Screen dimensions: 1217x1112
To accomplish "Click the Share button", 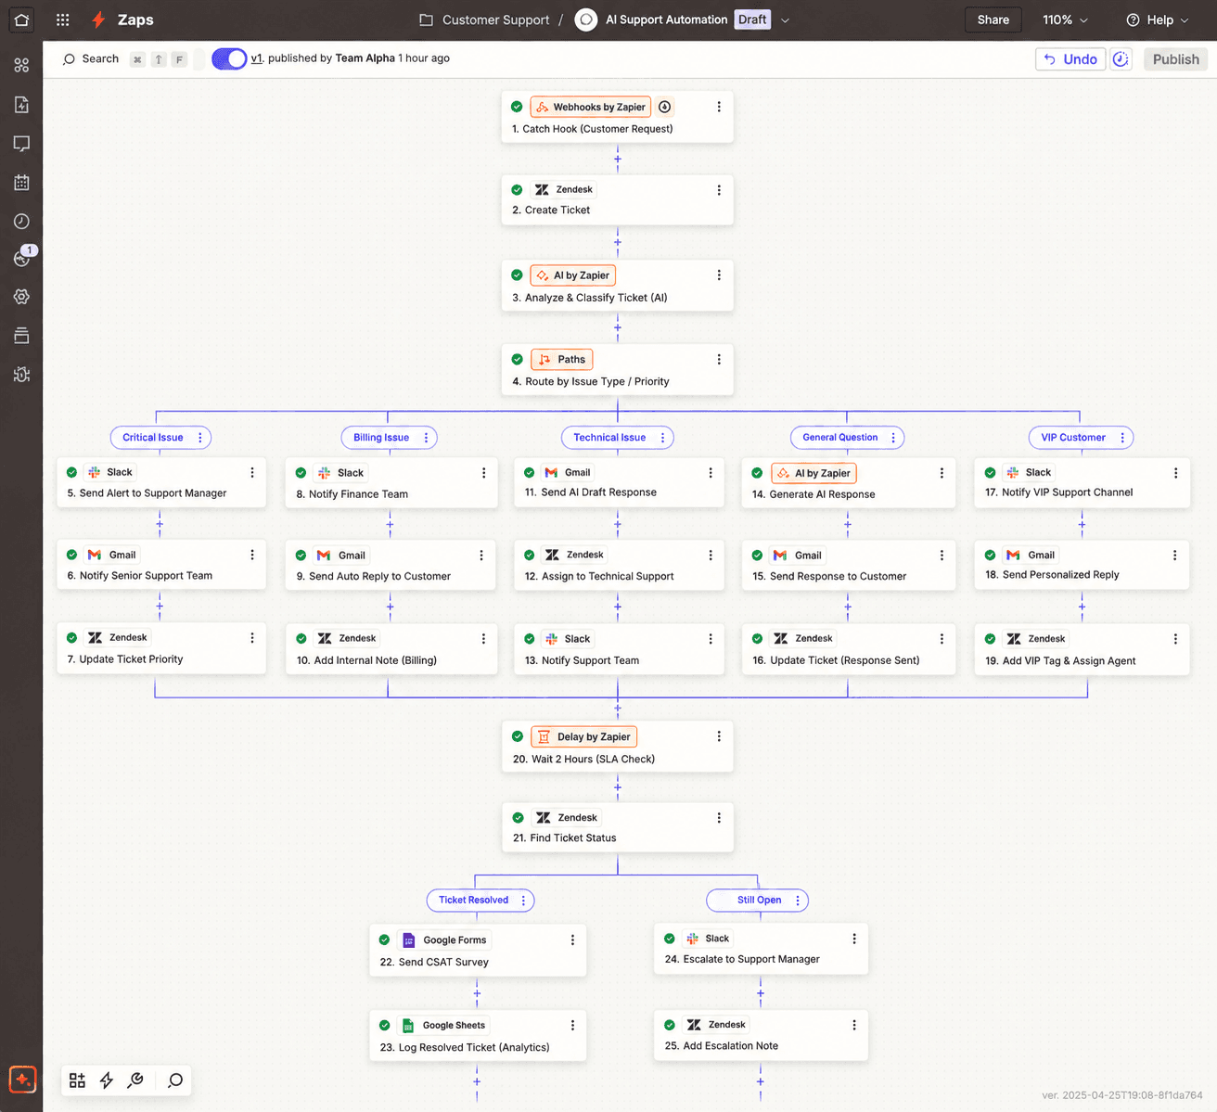I will click(x=993, y=19).
